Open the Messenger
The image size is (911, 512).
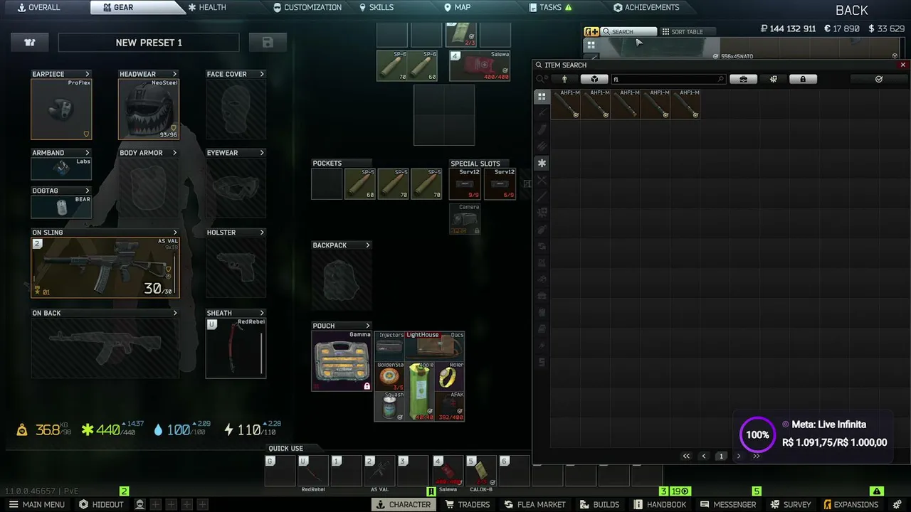click(728, 504)
